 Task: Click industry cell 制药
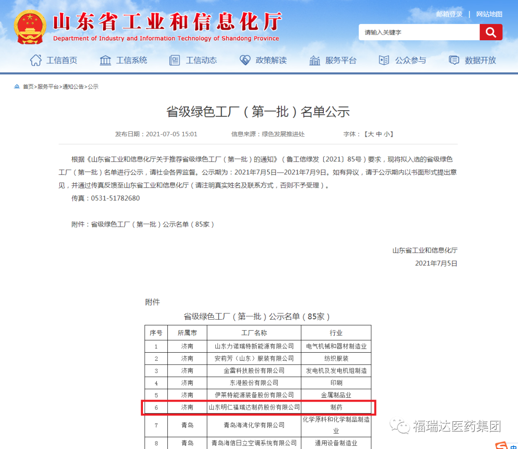336,407
